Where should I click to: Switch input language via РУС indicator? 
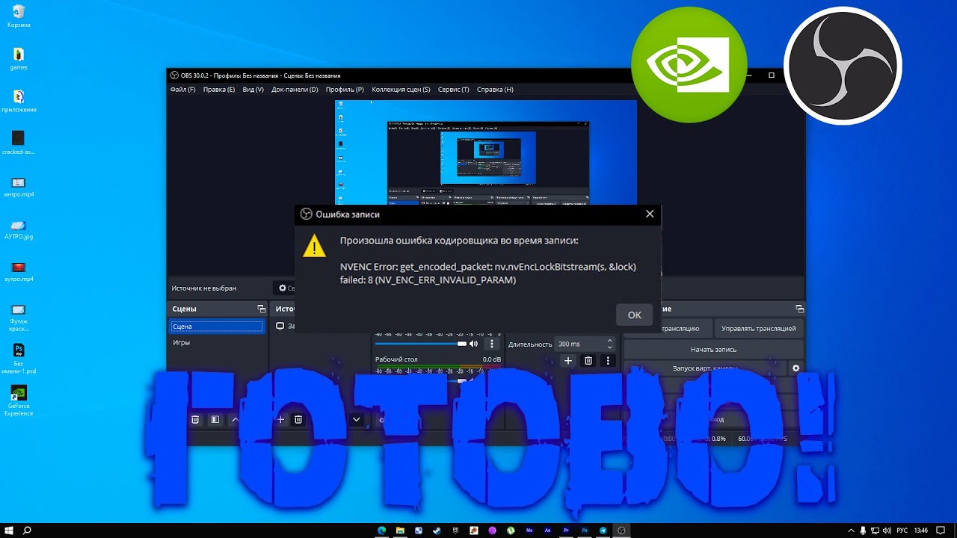coord(902,531)
